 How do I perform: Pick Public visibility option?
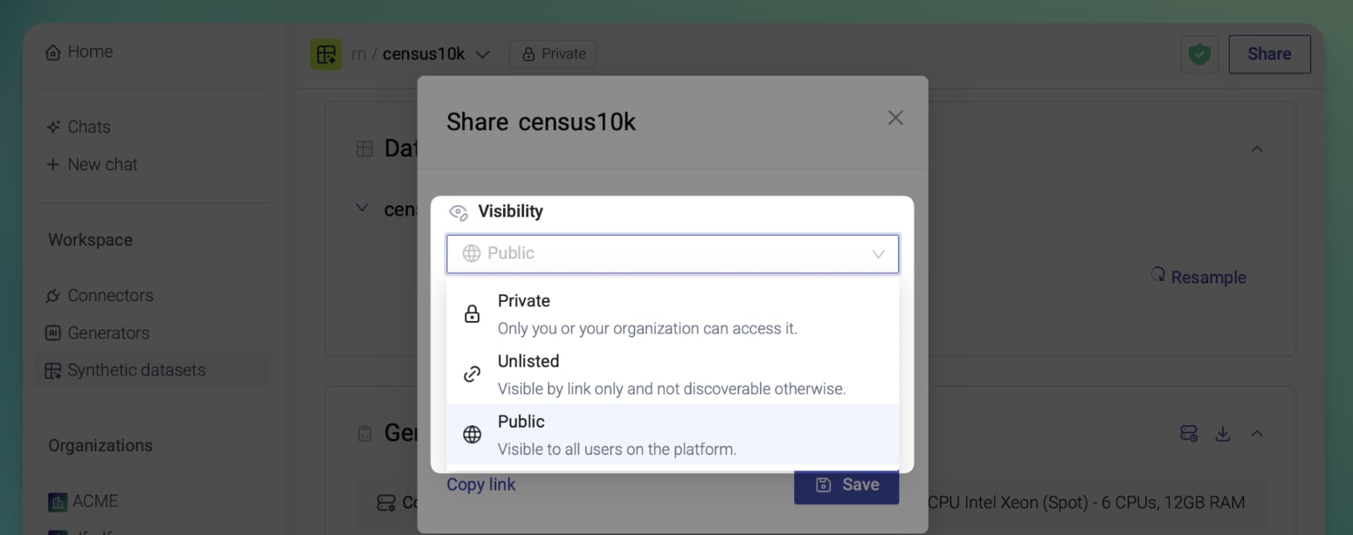point(672,435)
